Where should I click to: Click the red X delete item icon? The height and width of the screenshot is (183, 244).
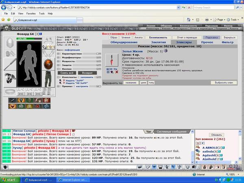click(x=117, y=72)
